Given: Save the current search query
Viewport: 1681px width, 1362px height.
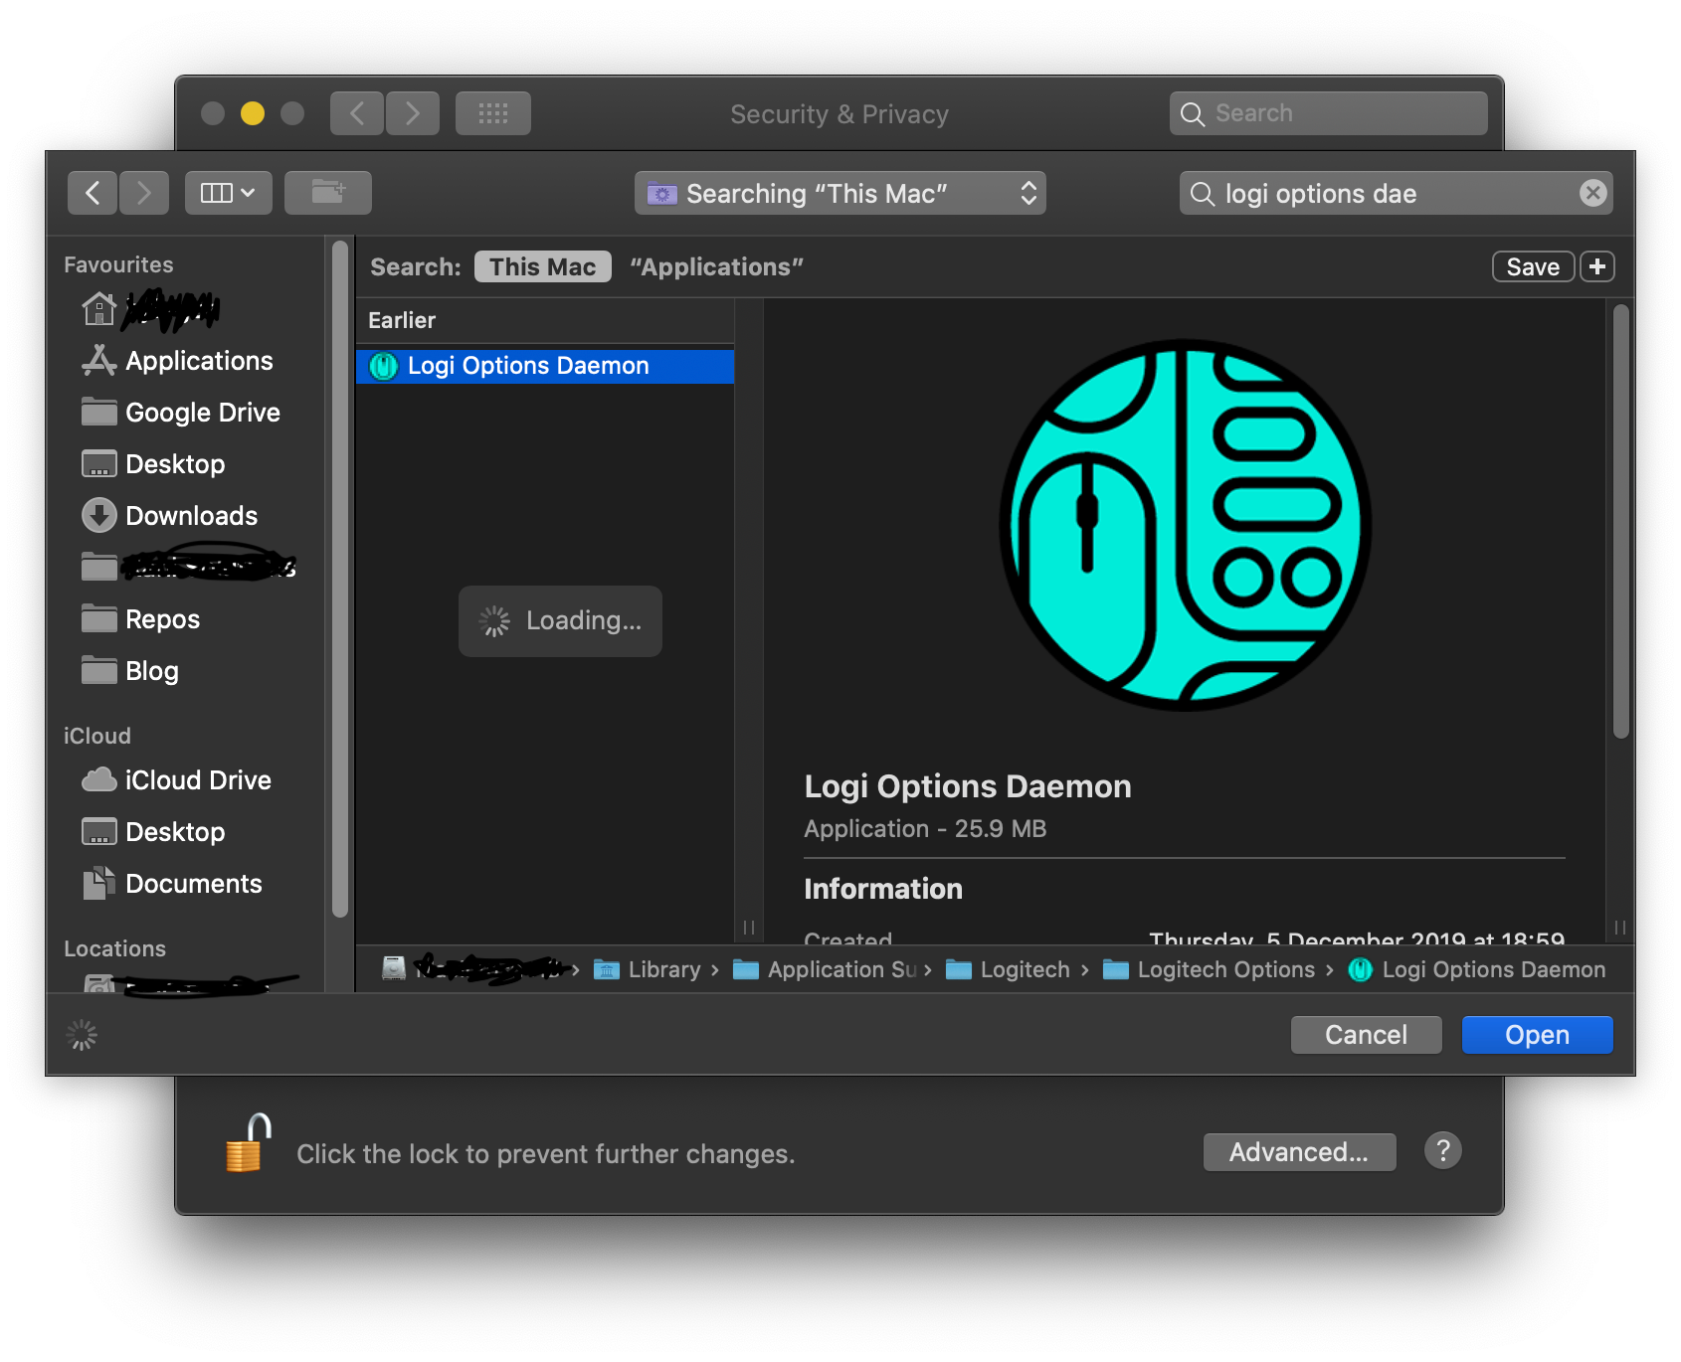Looking at the screenshot, I should click(1532, 265).
